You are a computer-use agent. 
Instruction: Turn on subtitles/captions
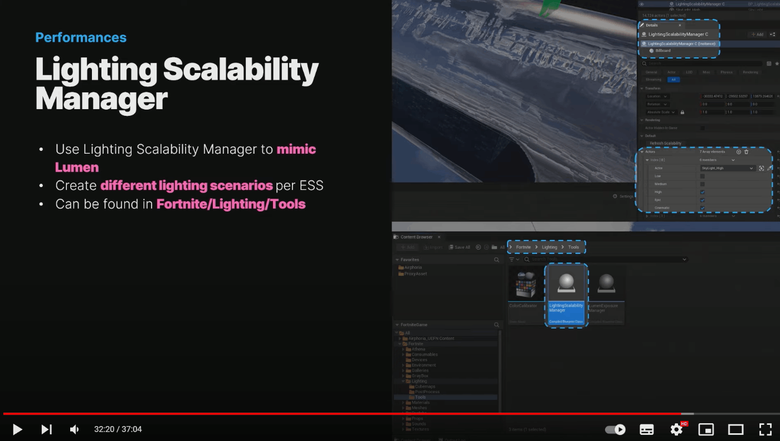(646, 429)
